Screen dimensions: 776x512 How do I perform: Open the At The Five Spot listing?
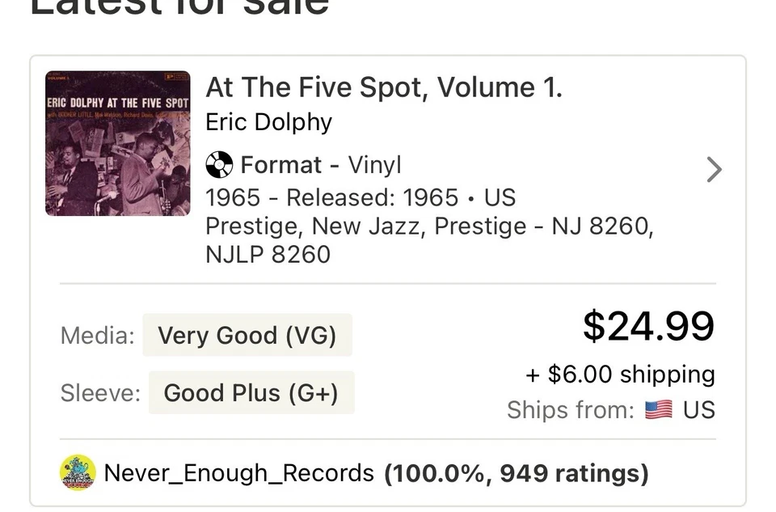click(384, 87)
